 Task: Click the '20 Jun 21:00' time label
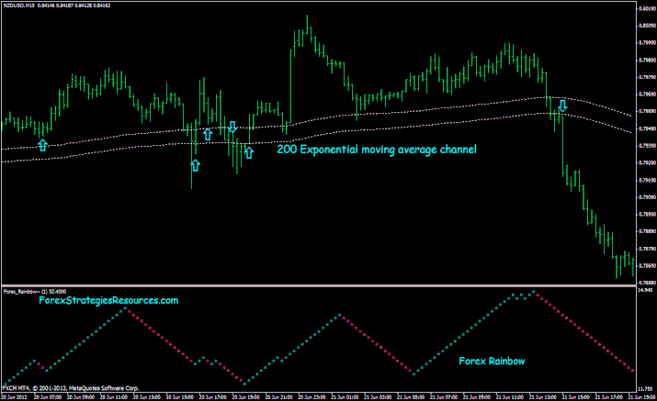[x=278, y=396]
